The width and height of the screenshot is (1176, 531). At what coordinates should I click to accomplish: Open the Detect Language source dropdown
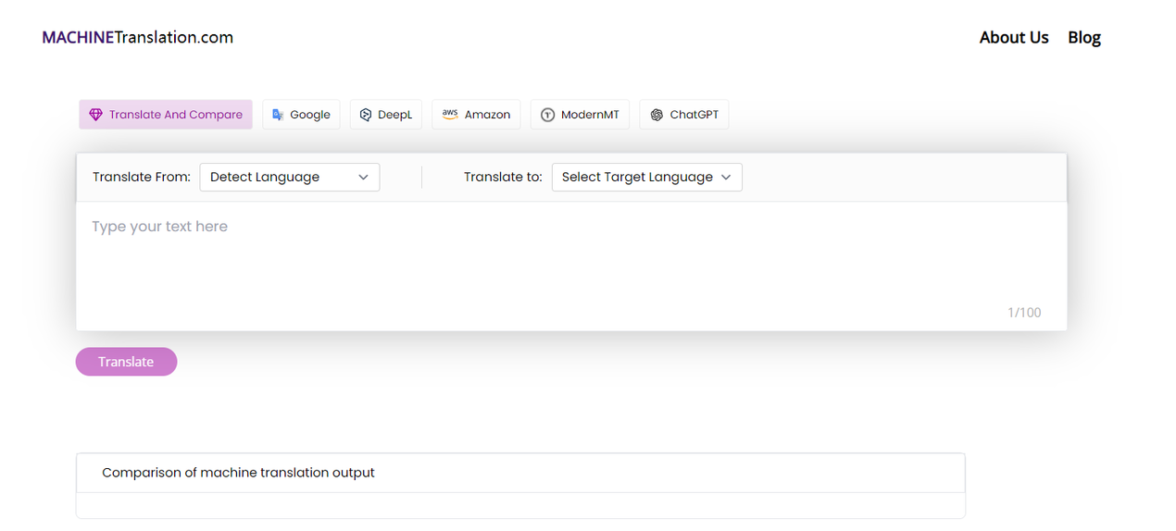click(290, 177)
